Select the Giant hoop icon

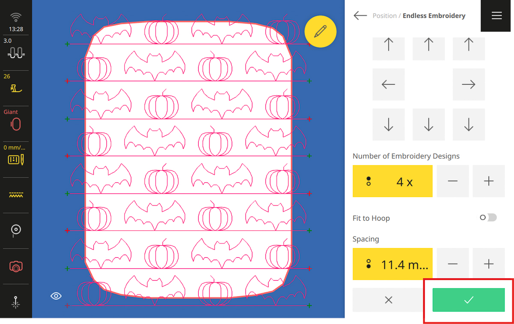point(15,120)
